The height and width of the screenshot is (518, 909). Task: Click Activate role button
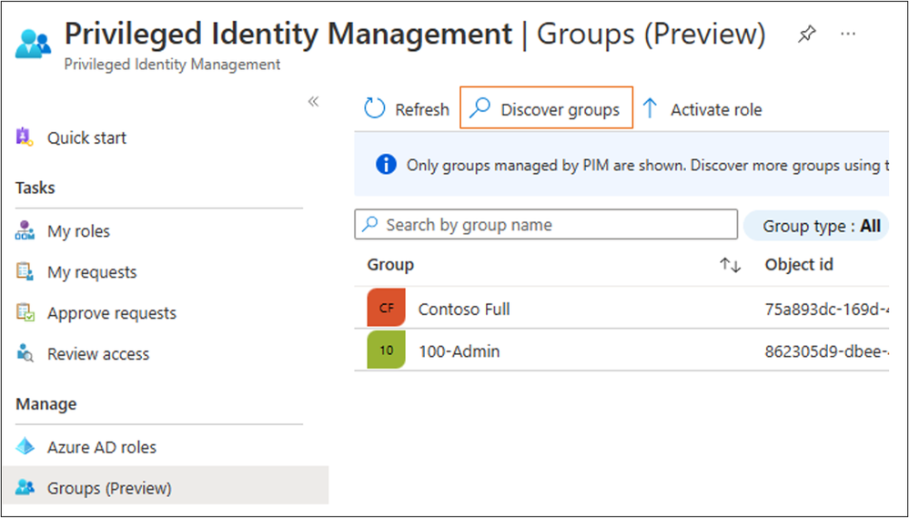pos(702,109)
